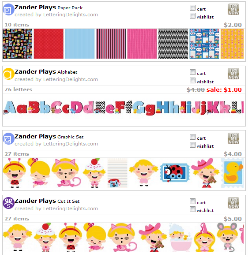Click the Paper Pack blue P icon

(8, 10)
